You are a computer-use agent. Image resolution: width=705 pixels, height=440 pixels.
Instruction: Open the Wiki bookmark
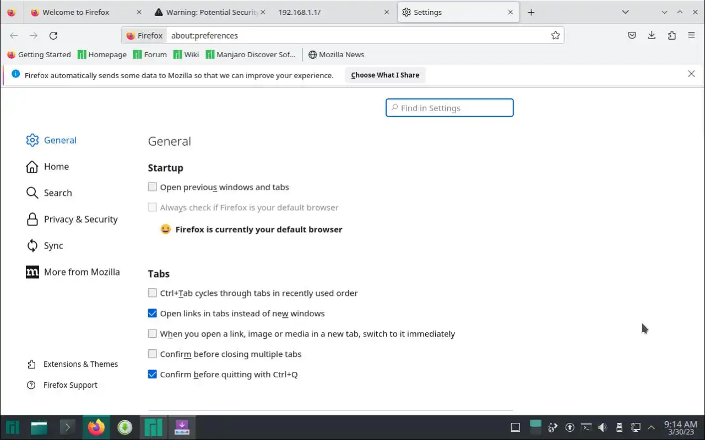click(186, 54)
